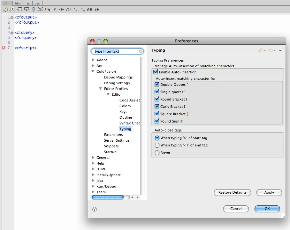Image resolution: width=290 pixels, height=230 pixels.
Task: Toggle the Curly Bracket checkbox
Action: [x=157, y=107]
